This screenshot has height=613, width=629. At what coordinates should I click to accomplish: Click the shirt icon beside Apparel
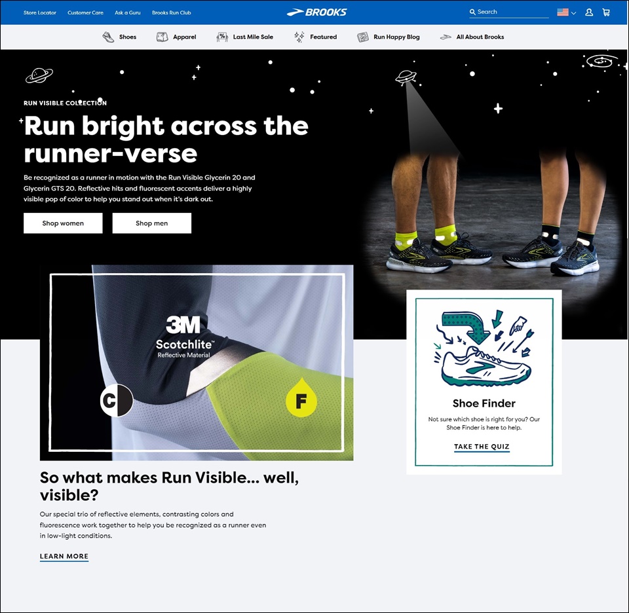click(162, 37)
